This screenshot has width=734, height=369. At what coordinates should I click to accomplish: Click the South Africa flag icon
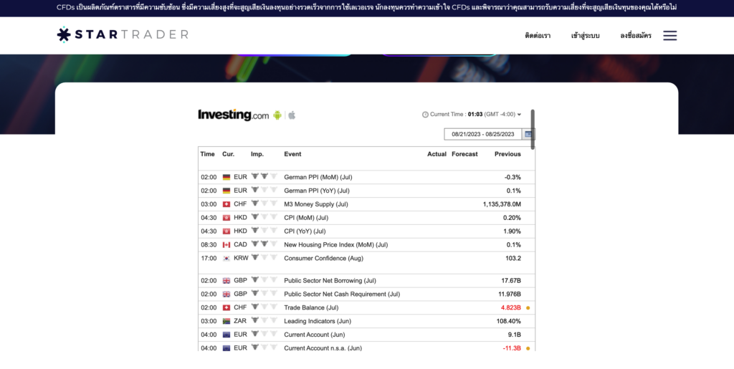pos(227,321)
